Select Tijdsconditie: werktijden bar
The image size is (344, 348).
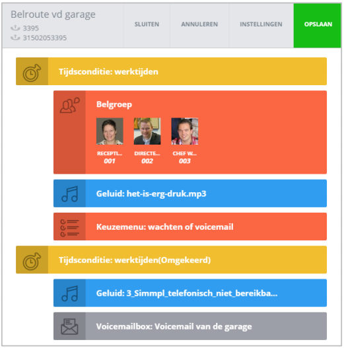tap(171, 71)
